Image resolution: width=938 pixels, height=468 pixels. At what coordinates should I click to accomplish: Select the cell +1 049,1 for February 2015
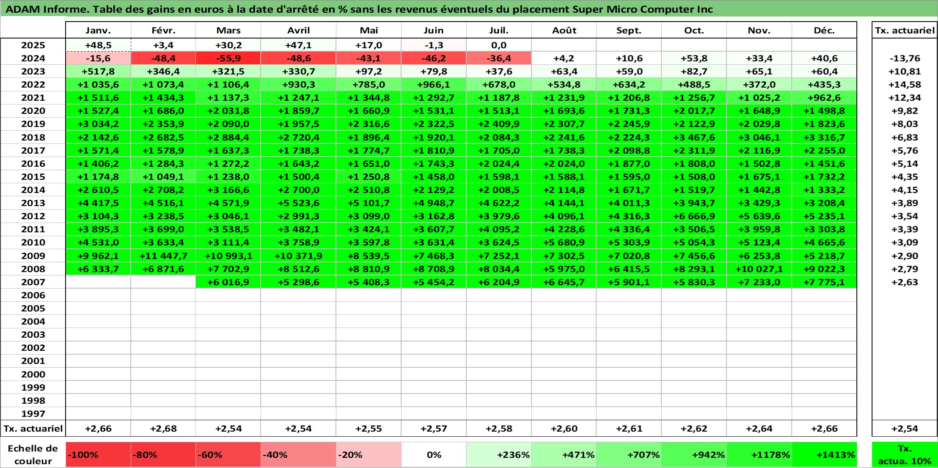[x=163, y=177]
